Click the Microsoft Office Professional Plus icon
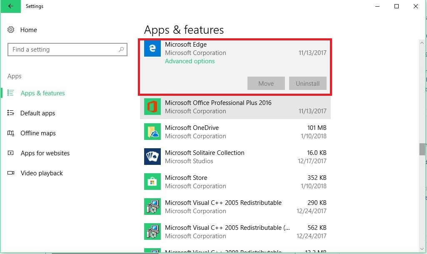Screen dimensions: 427x254 point(152,107)
